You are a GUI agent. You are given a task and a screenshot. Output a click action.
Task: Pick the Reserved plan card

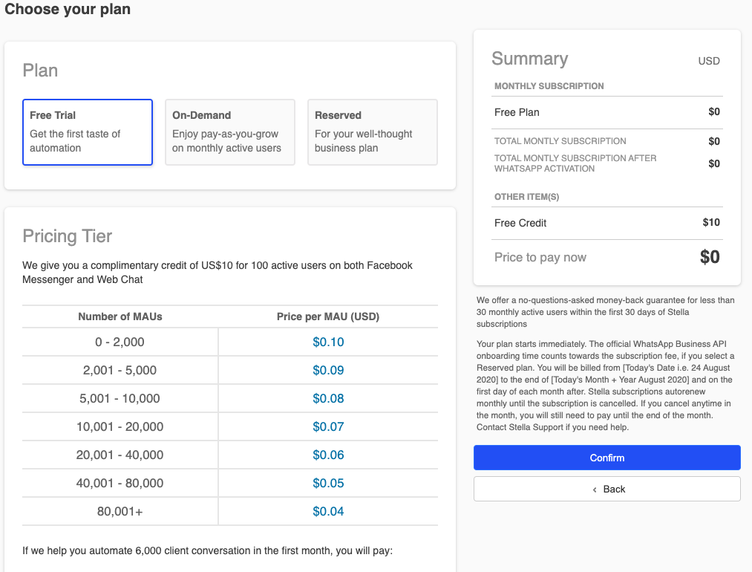click(373, 132)
